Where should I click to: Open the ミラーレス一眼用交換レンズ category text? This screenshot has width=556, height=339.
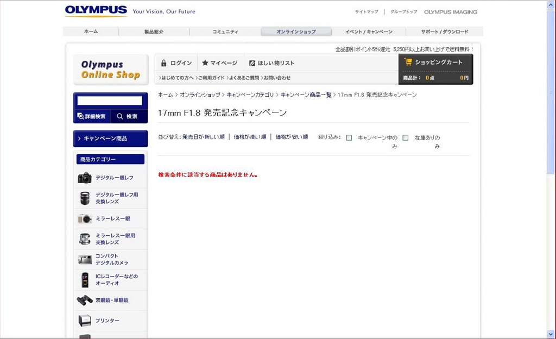115,239
